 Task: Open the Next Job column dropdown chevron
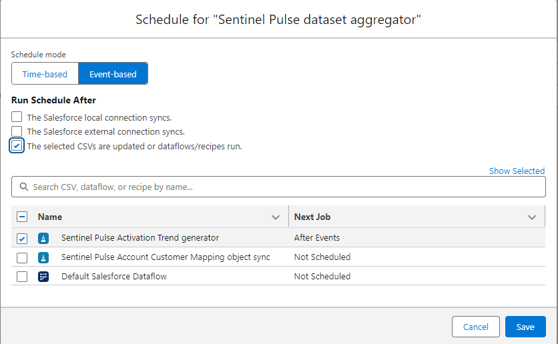pos(532,217)
